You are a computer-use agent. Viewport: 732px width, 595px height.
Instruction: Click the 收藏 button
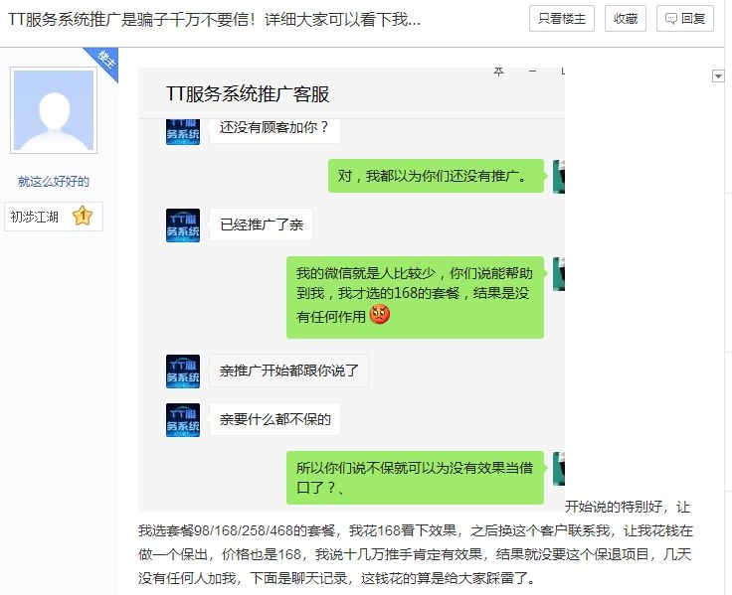click(x=626, y=19)
